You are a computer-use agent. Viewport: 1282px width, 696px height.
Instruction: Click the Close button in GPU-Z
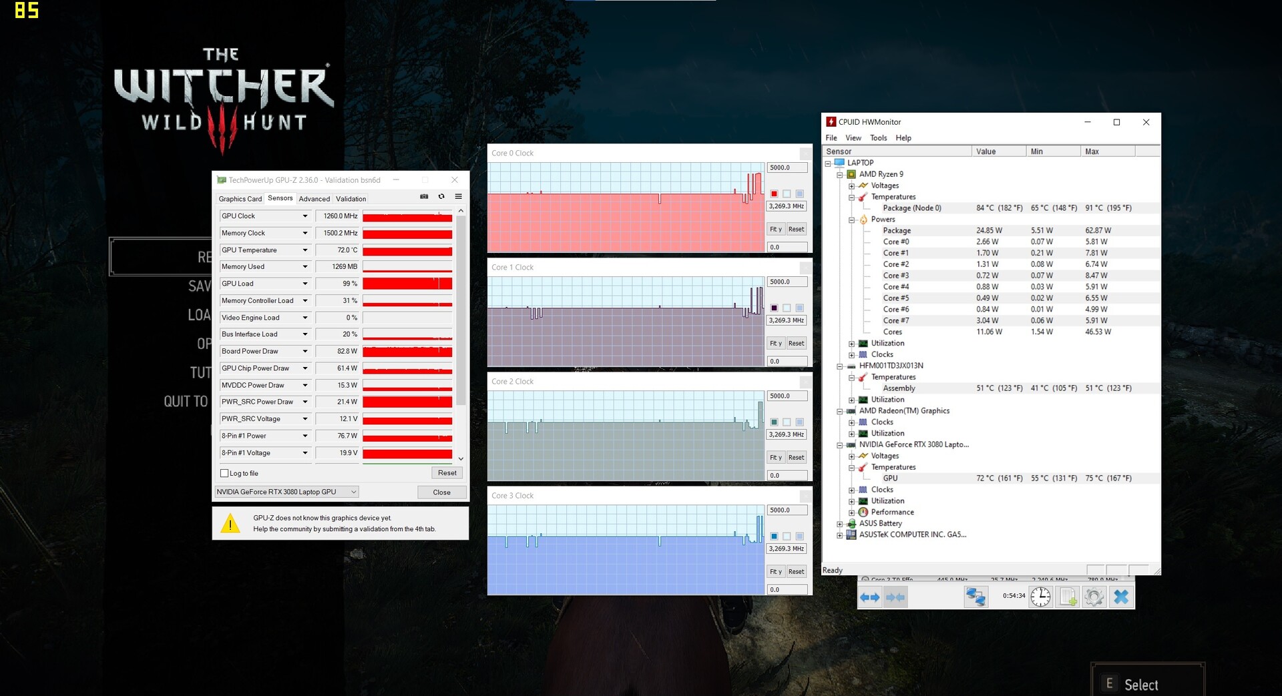442,492
